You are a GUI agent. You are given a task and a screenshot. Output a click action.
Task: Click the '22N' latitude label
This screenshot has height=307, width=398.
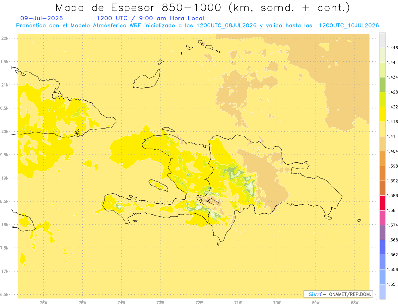point(5,38)
